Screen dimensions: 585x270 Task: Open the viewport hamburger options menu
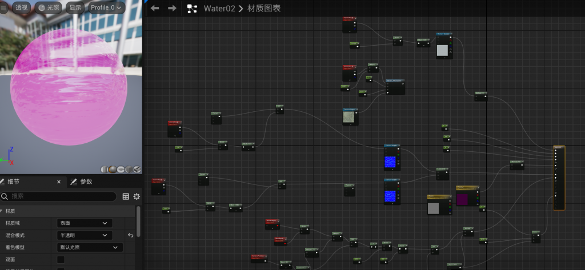[x=4, y=8]
